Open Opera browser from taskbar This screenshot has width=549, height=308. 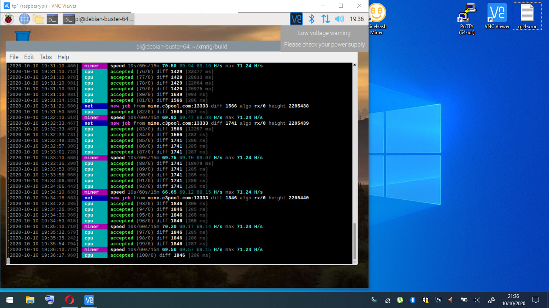point(70,300)
